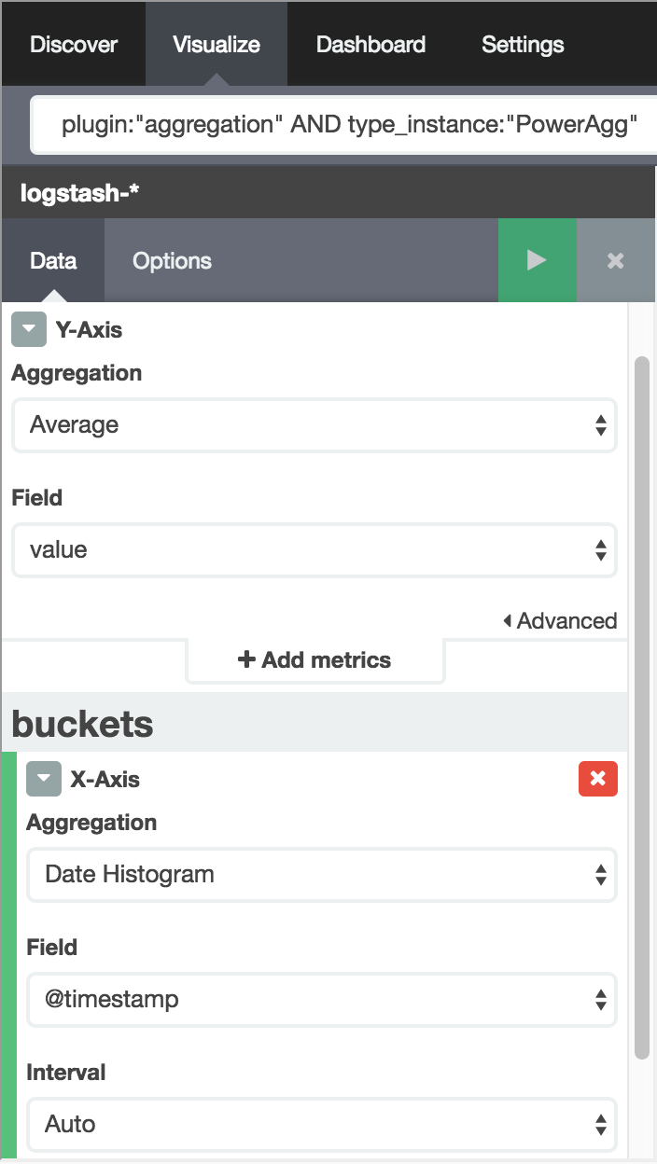Collapse the X-Axis section toggle
The width and height of the screenshot is (657, 1164).
tap(44, 779)
